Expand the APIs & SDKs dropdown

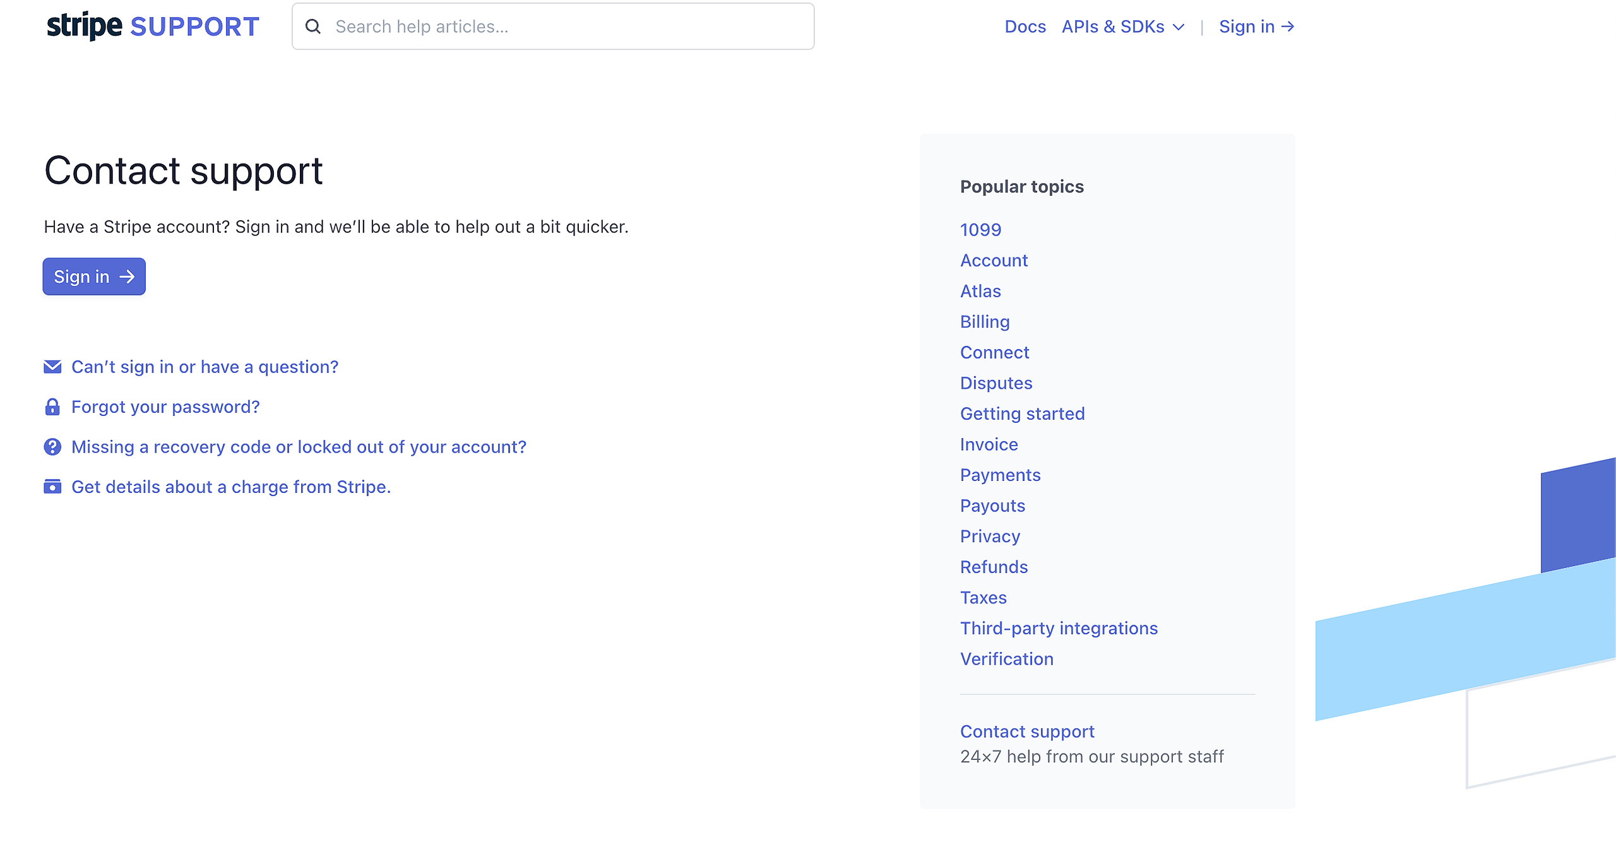point(1122,27)
